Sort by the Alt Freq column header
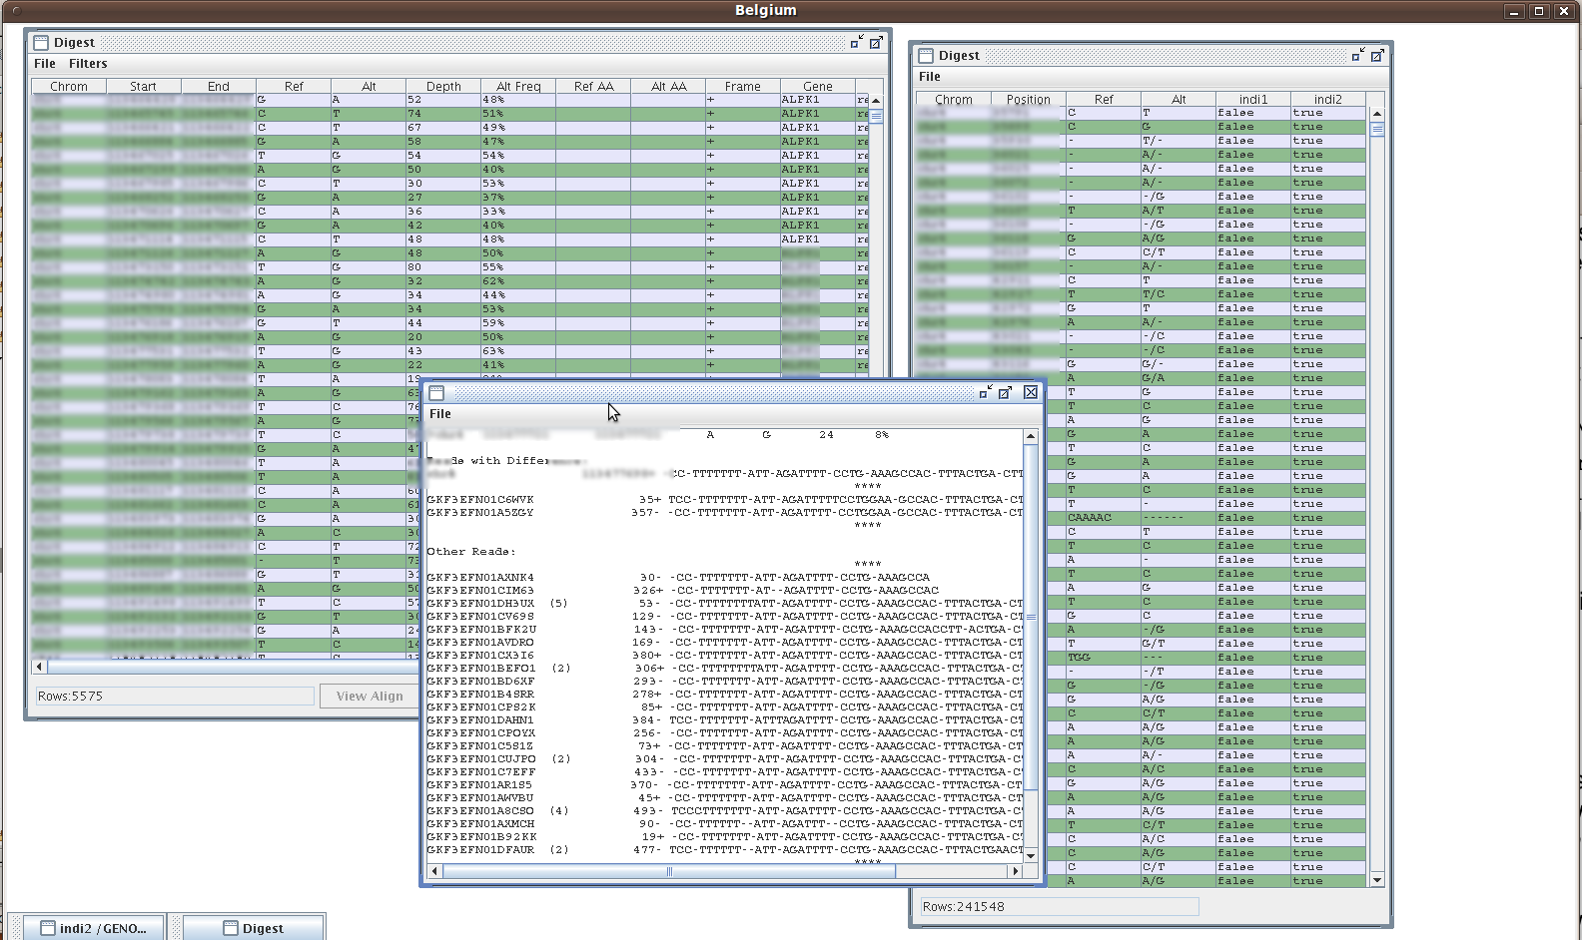The width and height of the screenshot is (1582, 940). coord(517,87)
